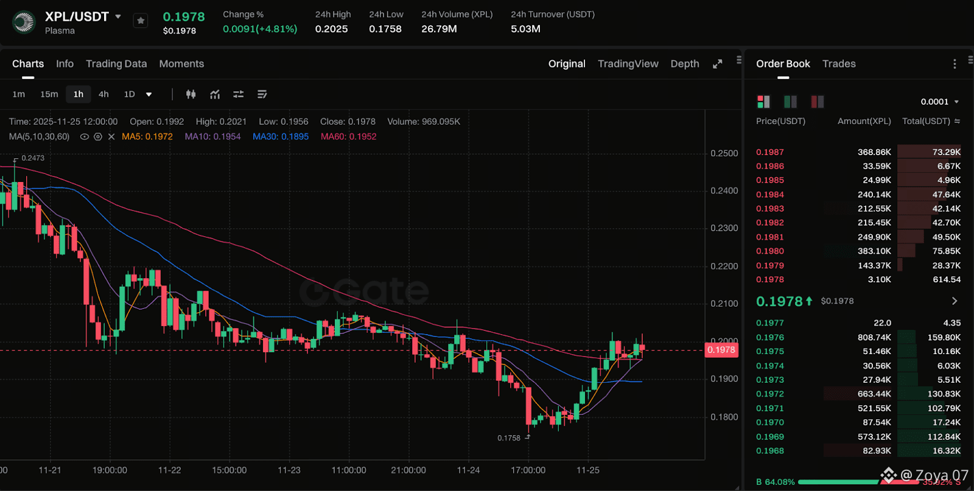The image size is (974, 491).
Task: Select the 1m interval
Action: pyautogui.click(x=19, y=94)
